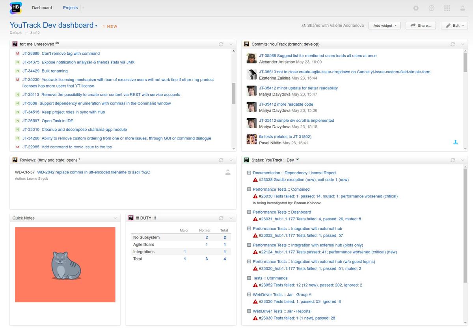Image resolution: width=473 pixels, height=335 pixels.
Task: Open the services grid icon
Action: coord(447,8)
